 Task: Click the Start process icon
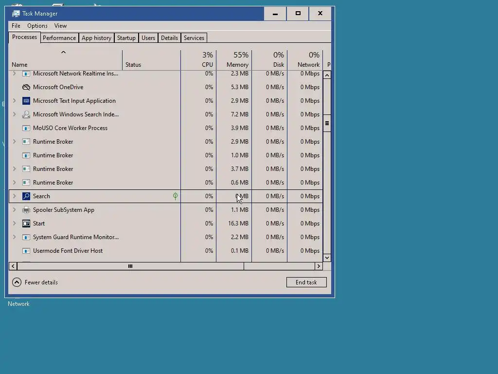coord(26,224)
